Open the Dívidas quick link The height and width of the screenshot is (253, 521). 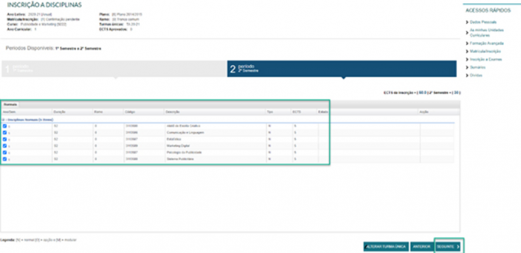point(476,76)
